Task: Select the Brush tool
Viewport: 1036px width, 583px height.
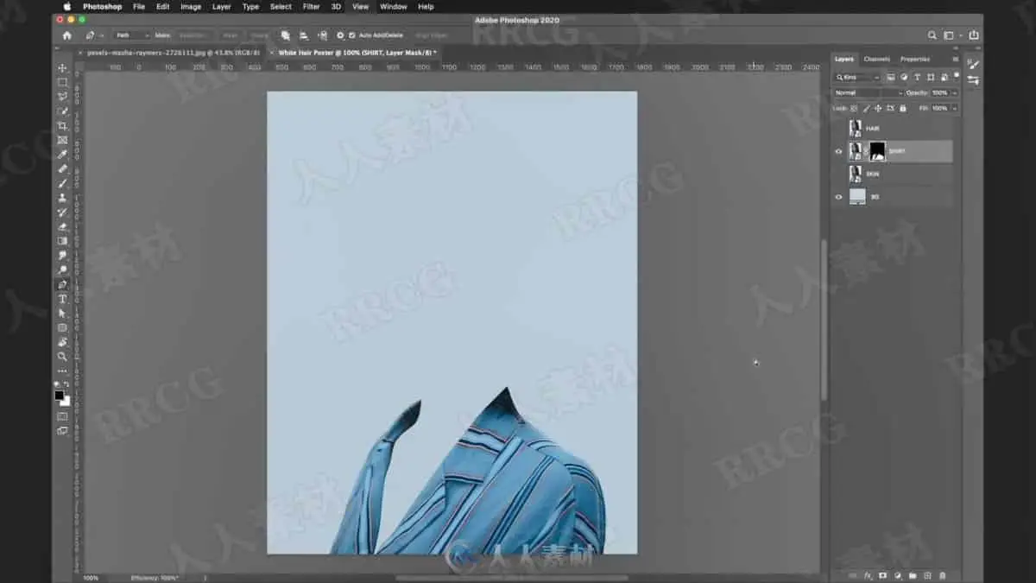Action: click(x=62, y=183)
